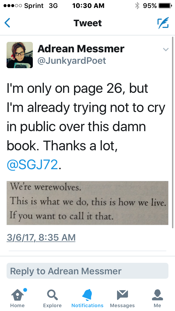The image size is (175, 311).
Task: Tap the Tweet title header
Action: [x=87, y=23]
